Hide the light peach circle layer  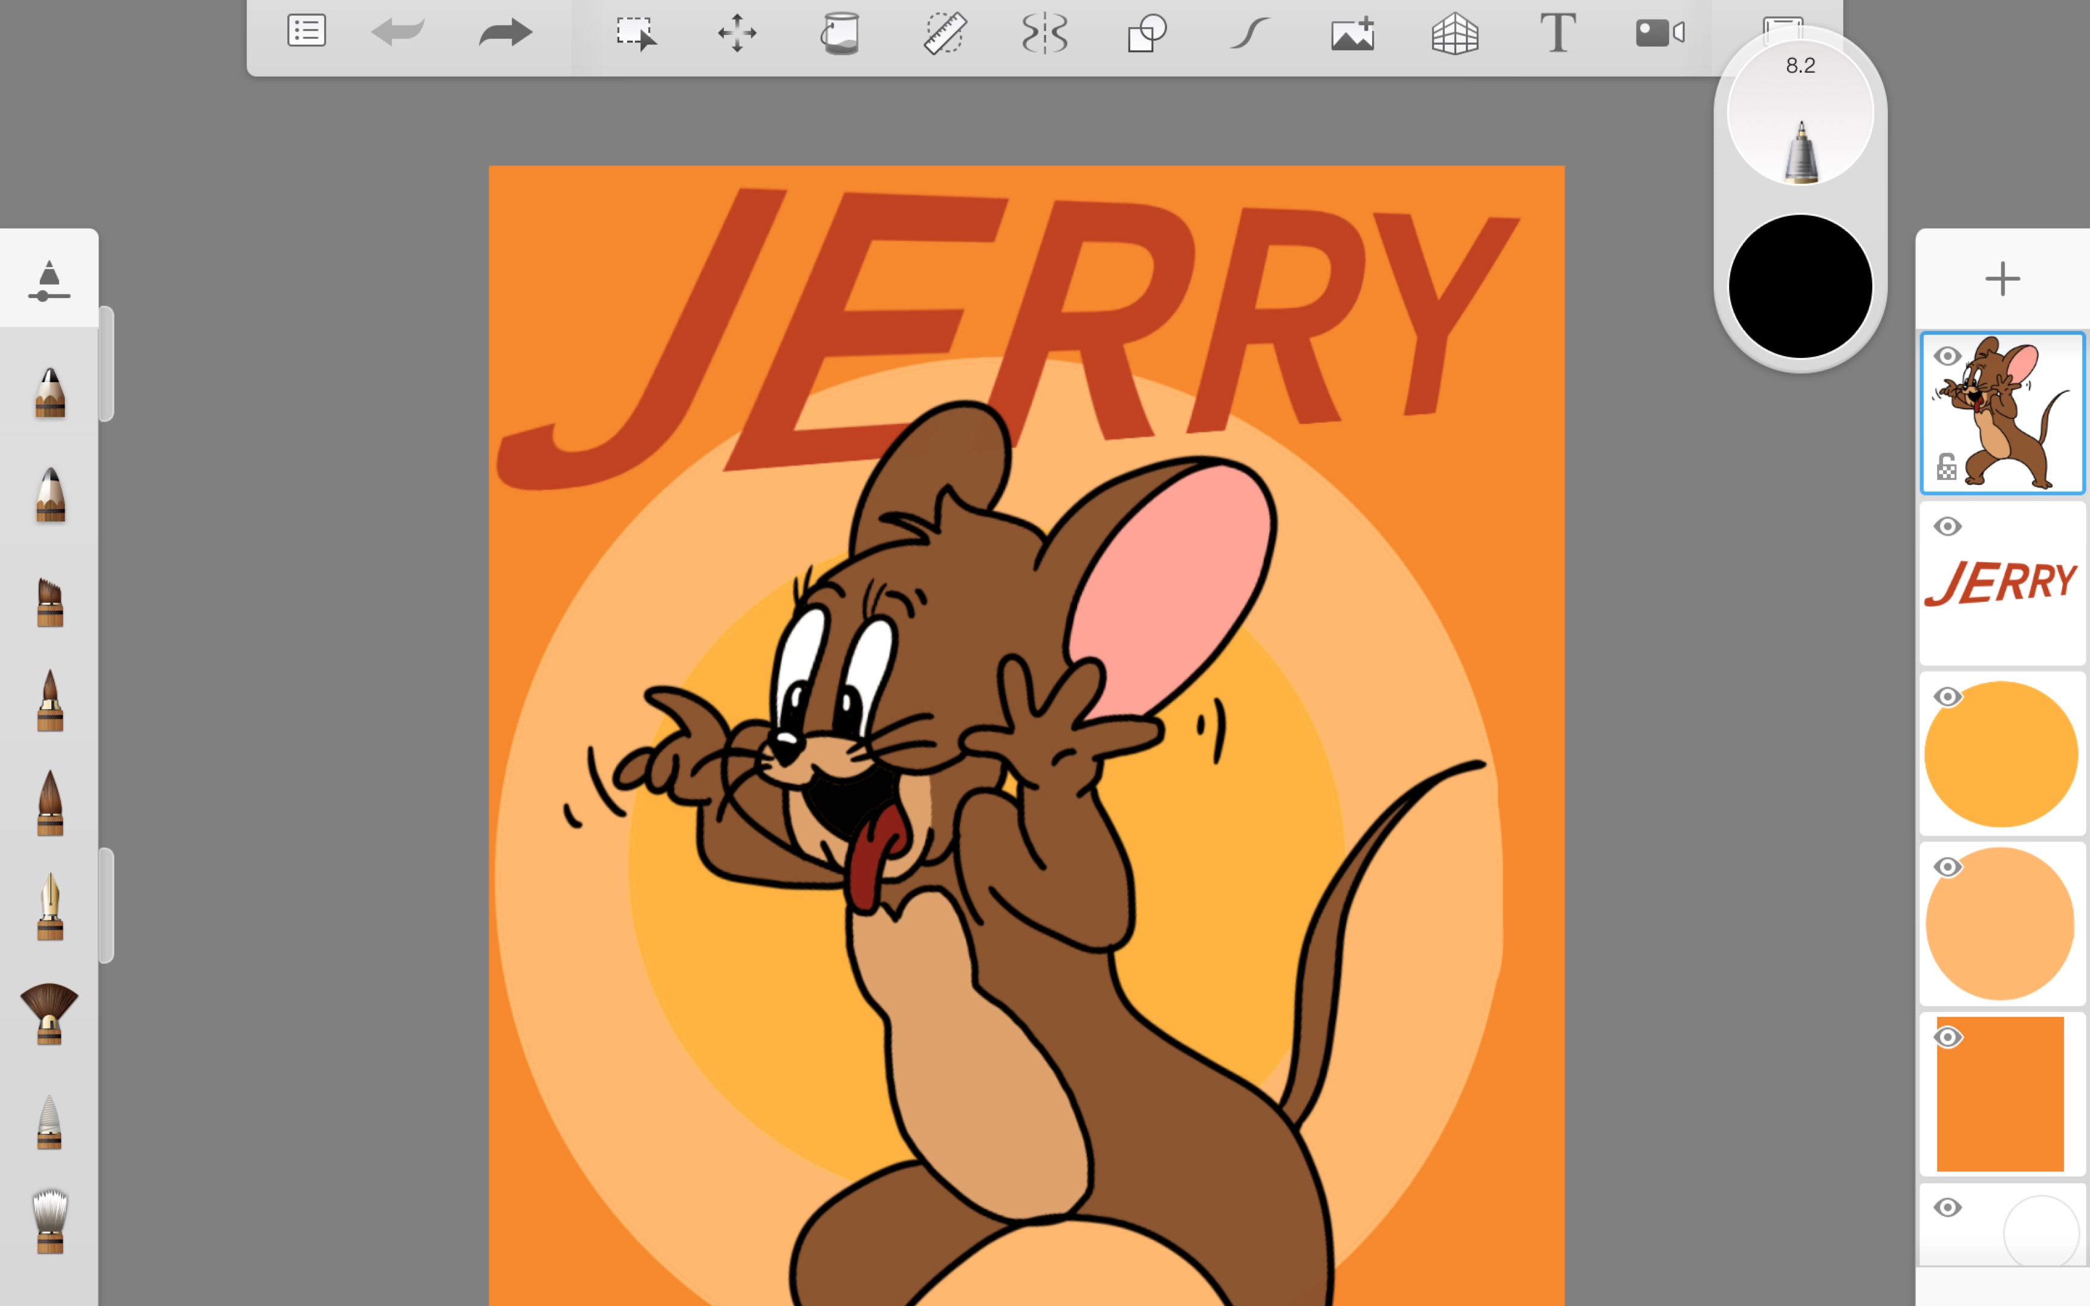click(x=1947, y=866)
